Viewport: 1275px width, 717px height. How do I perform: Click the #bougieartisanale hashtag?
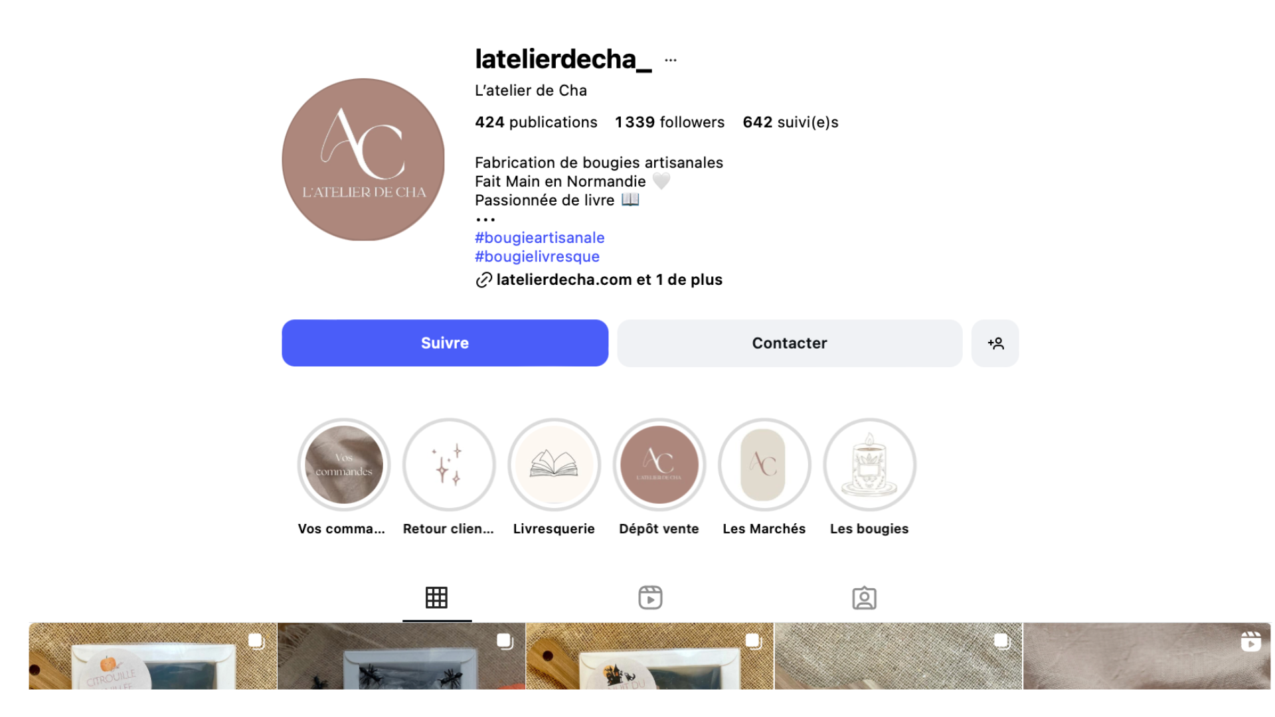[539, 238]
